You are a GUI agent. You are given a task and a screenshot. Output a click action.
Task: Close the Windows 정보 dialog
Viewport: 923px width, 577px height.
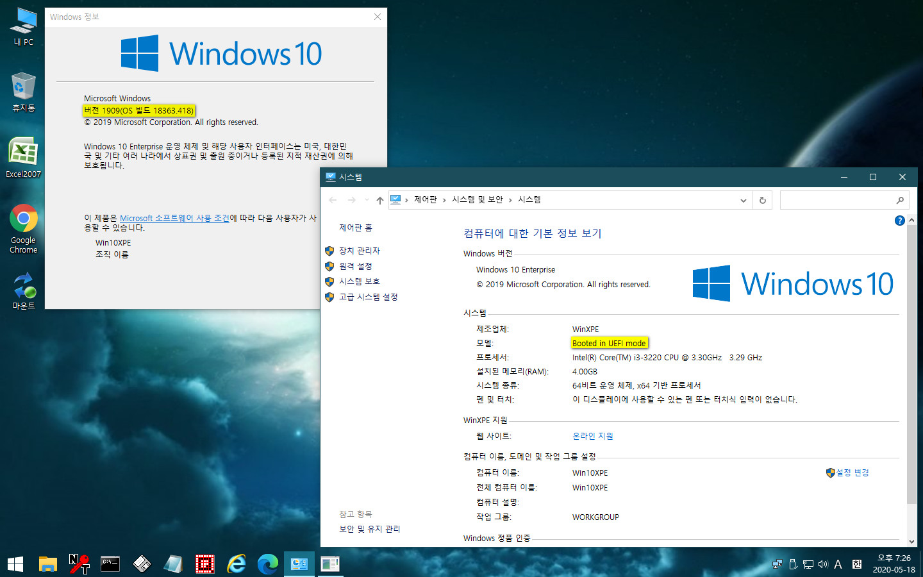[x=378, y=17]
